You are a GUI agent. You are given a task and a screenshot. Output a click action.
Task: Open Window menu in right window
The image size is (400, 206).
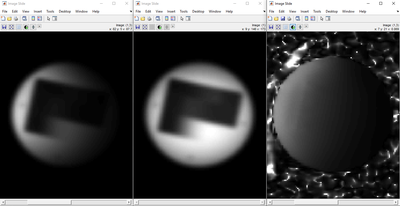348,11
